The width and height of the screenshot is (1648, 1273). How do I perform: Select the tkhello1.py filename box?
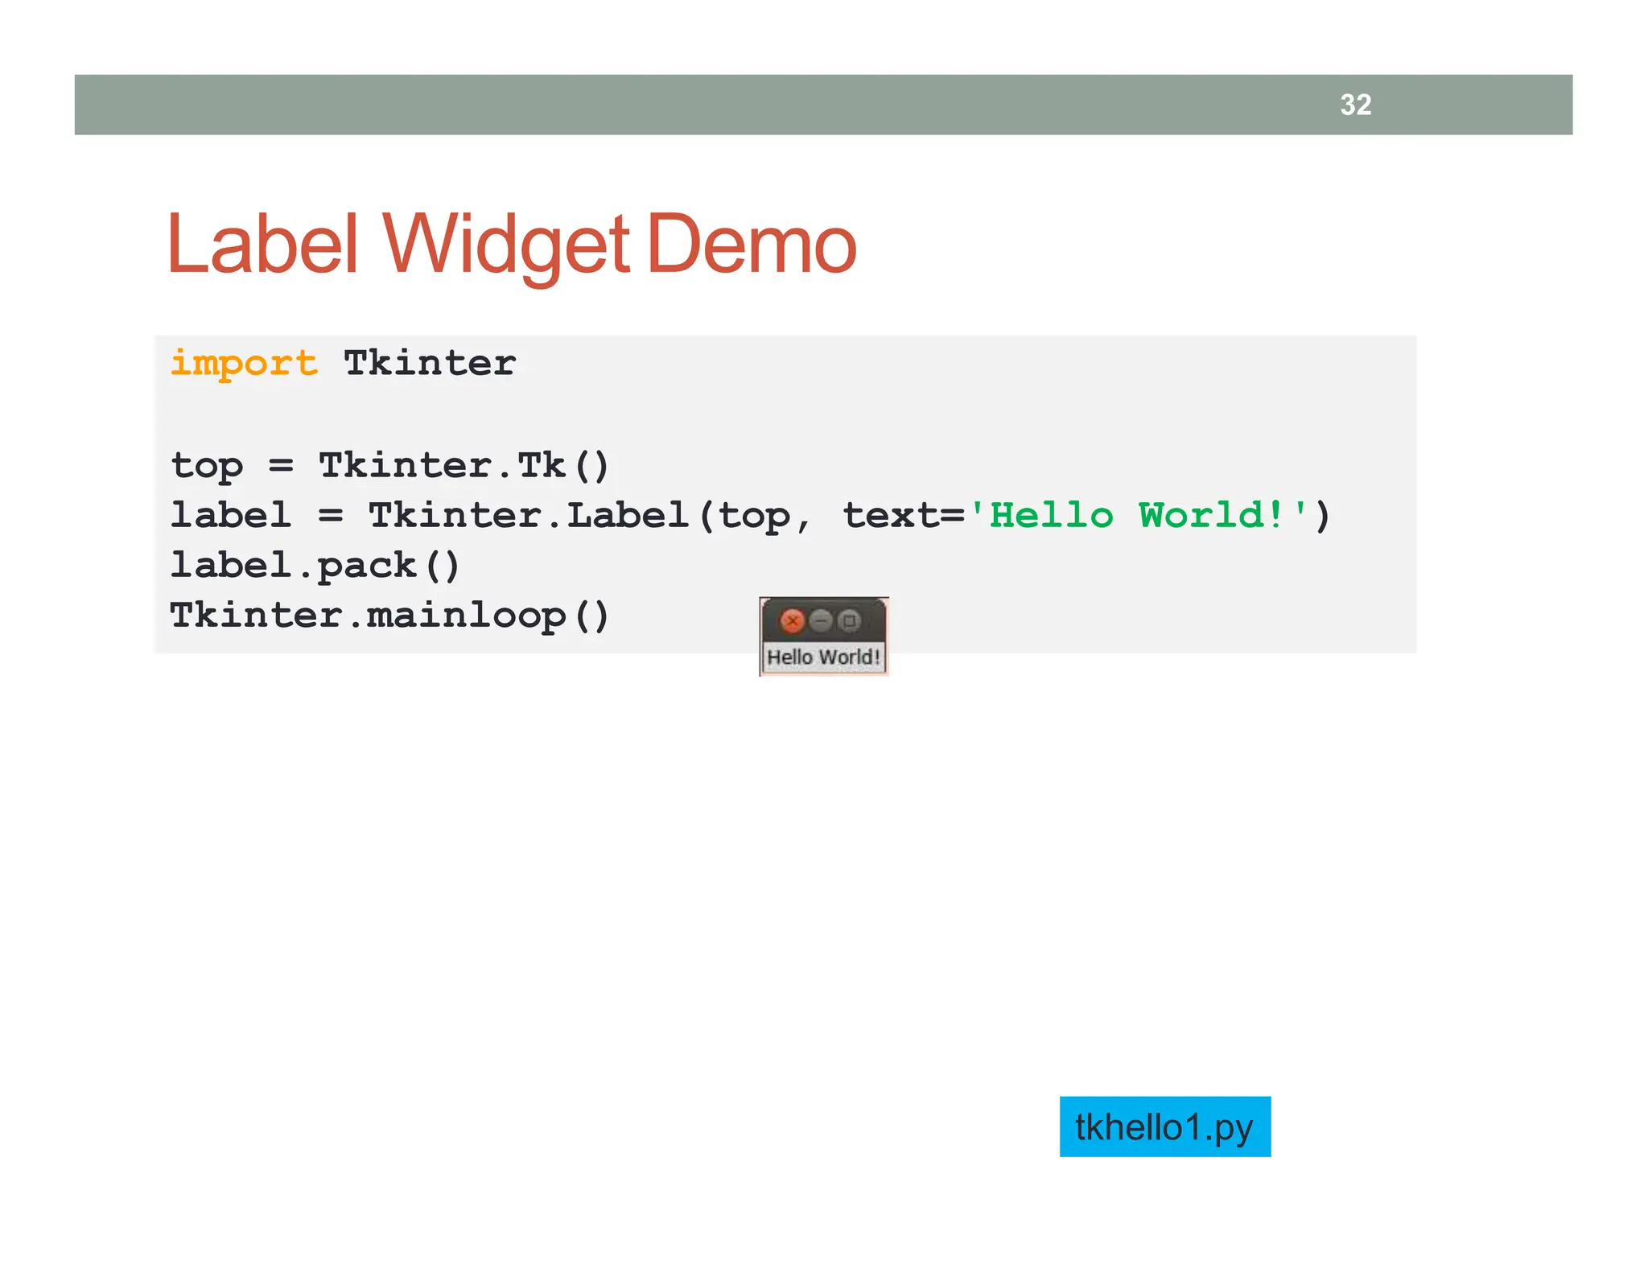1164,1127
